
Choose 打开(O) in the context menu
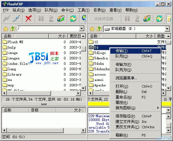[x=135, y=86]
